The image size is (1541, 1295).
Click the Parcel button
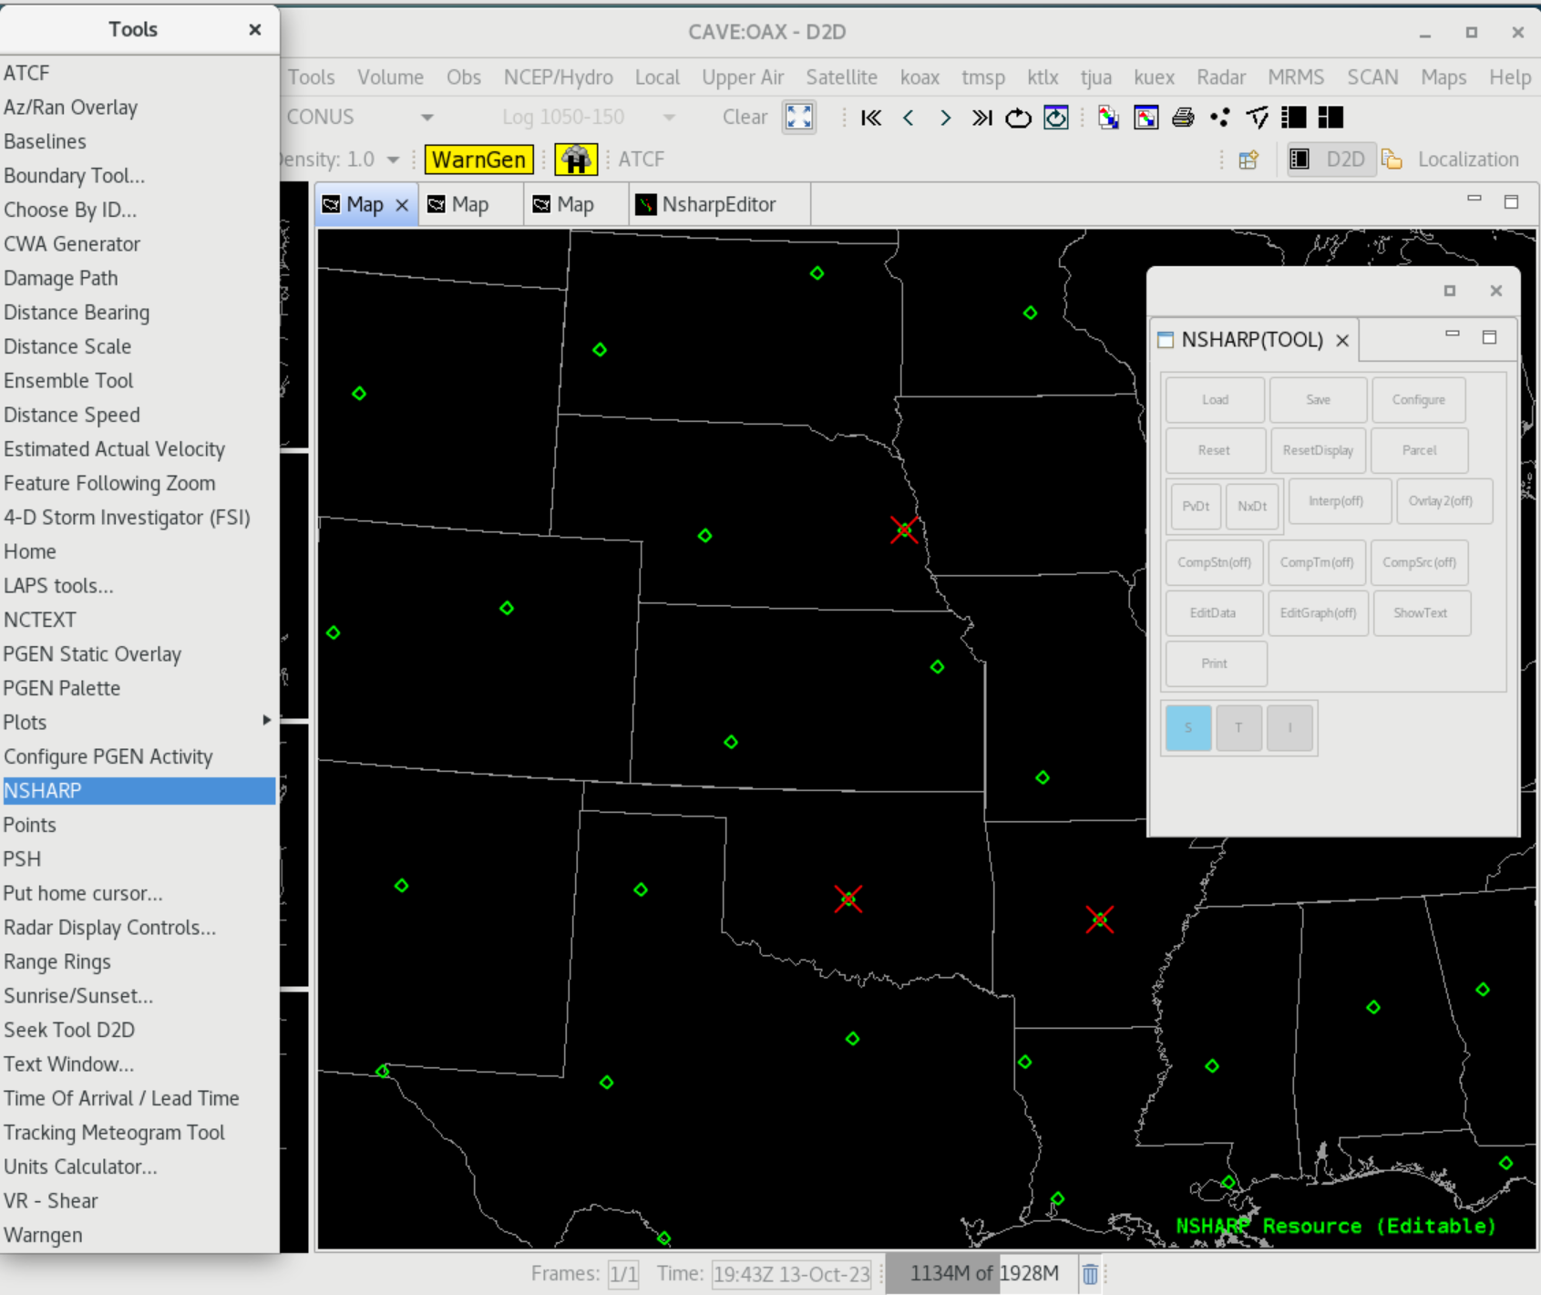tap(1419, 450)
